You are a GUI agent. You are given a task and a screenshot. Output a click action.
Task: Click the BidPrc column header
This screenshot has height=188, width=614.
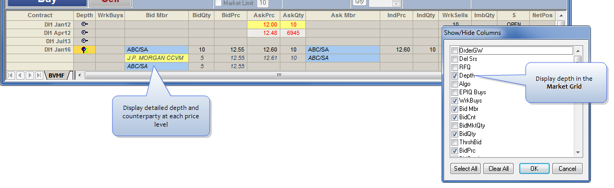(x=231, y=16)
